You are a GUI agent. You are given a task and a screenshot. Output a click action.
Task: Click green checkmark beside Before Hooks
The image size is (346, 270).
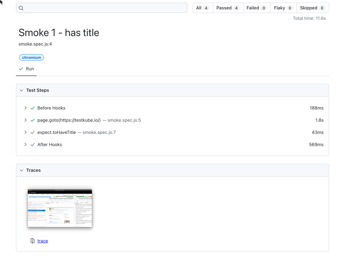[32, 108]
